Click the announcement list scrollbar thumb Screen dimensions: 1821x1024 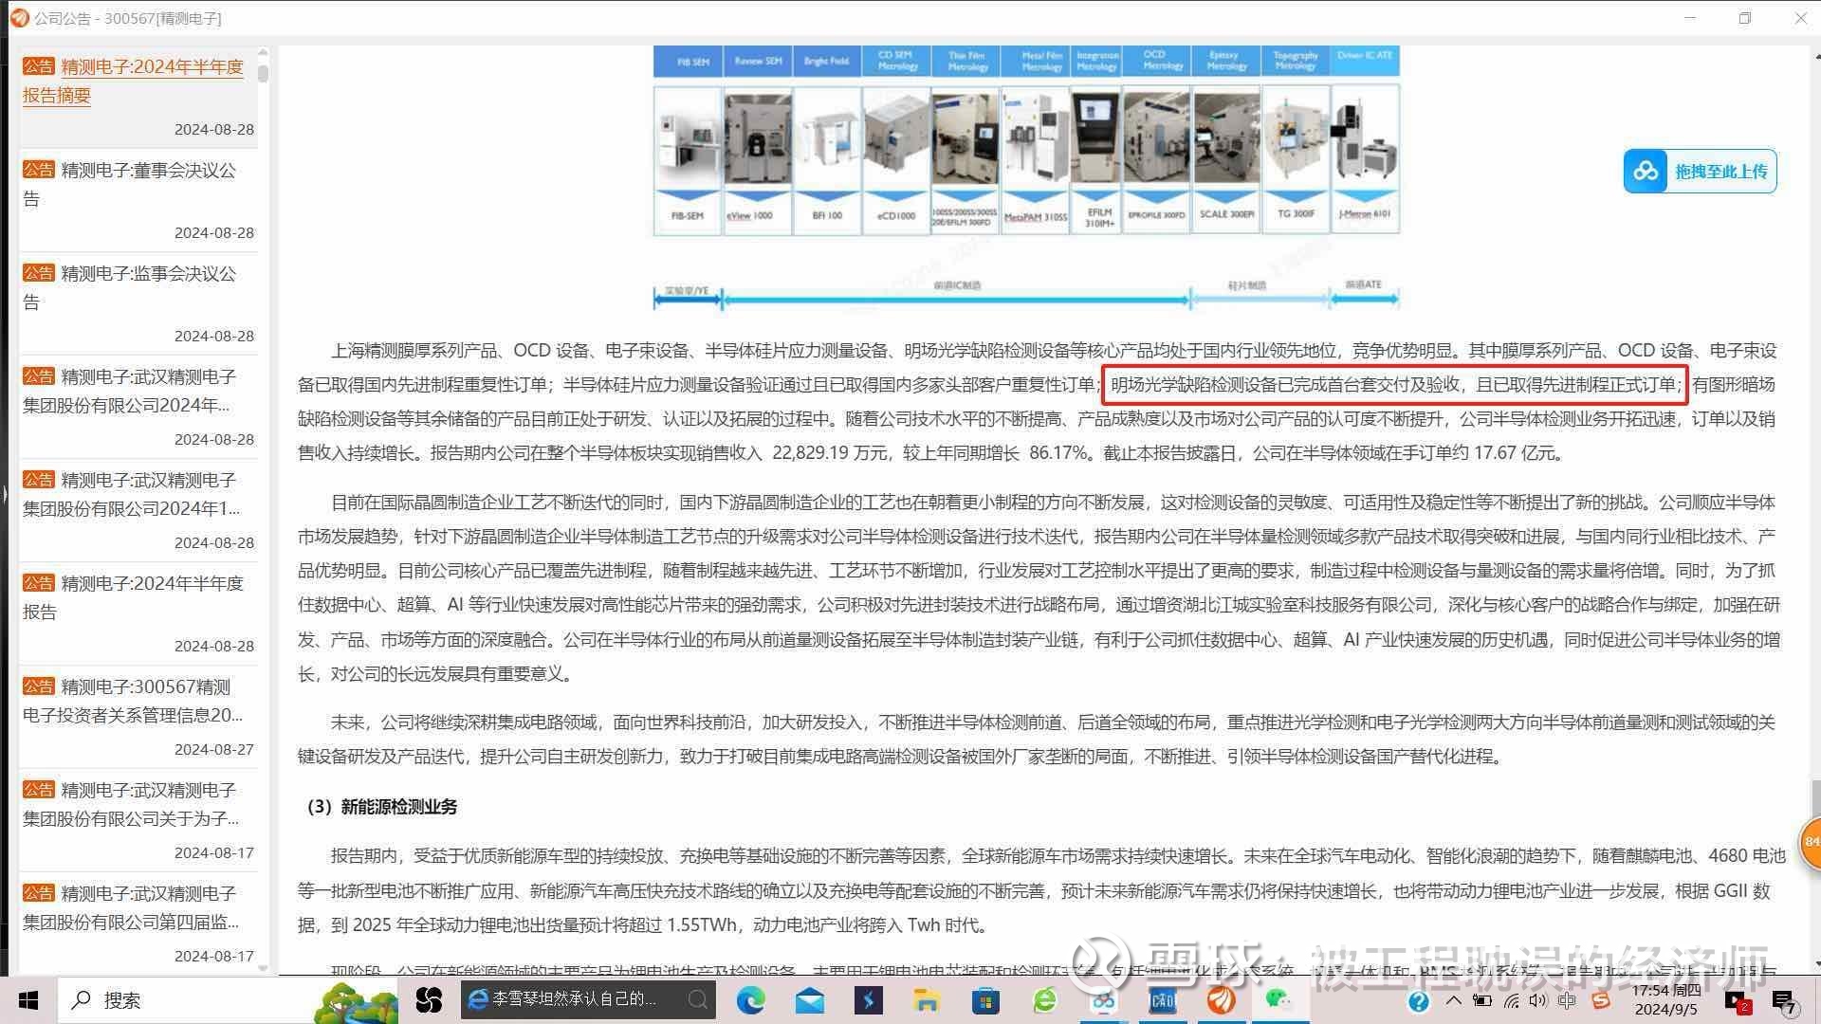263,73
